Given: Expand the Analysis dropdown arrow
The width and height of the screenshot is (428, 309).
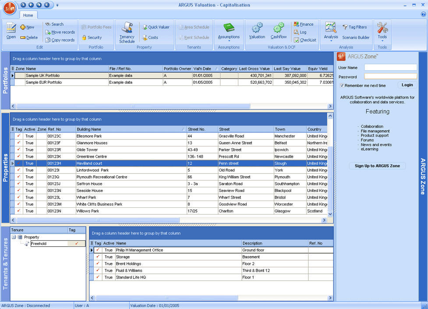Looking at the screenshot, I should point(331,41).
